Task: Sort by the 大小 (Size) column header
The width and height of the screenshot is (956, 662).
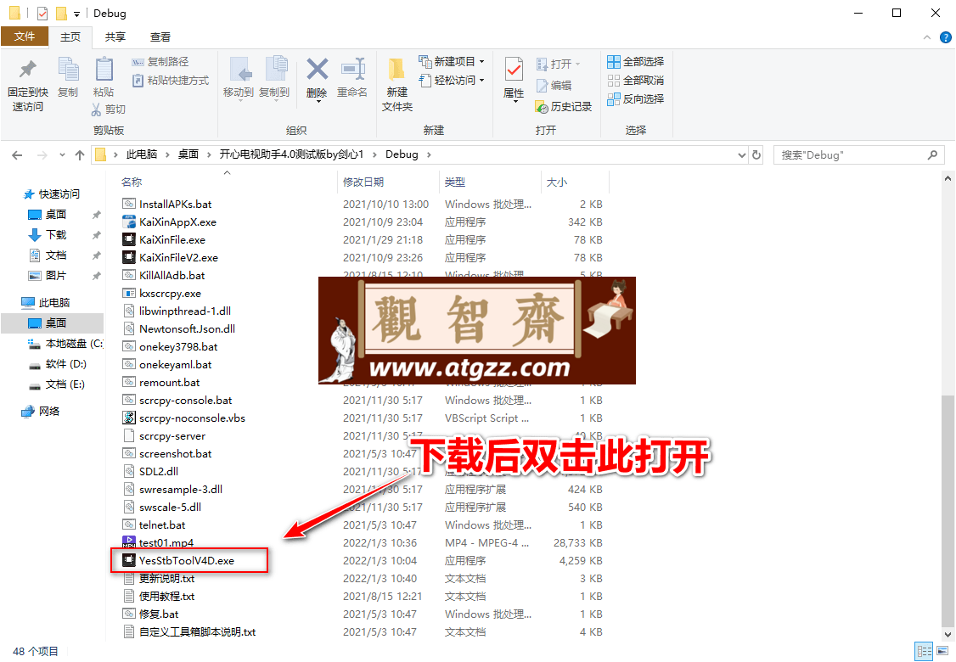Action: [x=557, y=182]
